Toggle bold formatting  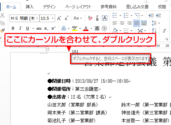click(x=13, y=28)
